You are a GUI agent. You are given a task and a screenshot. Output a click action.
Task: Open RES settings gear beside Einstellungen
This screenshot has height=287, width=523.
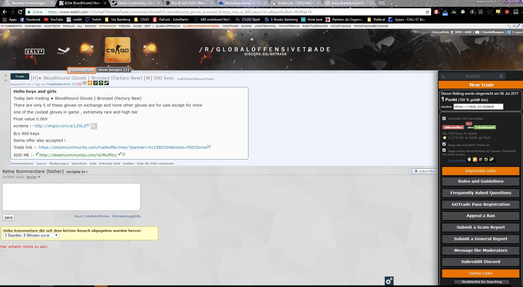509,32
